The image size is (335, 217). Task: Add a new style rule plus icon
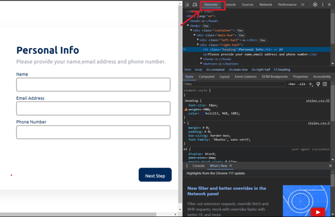311,84
